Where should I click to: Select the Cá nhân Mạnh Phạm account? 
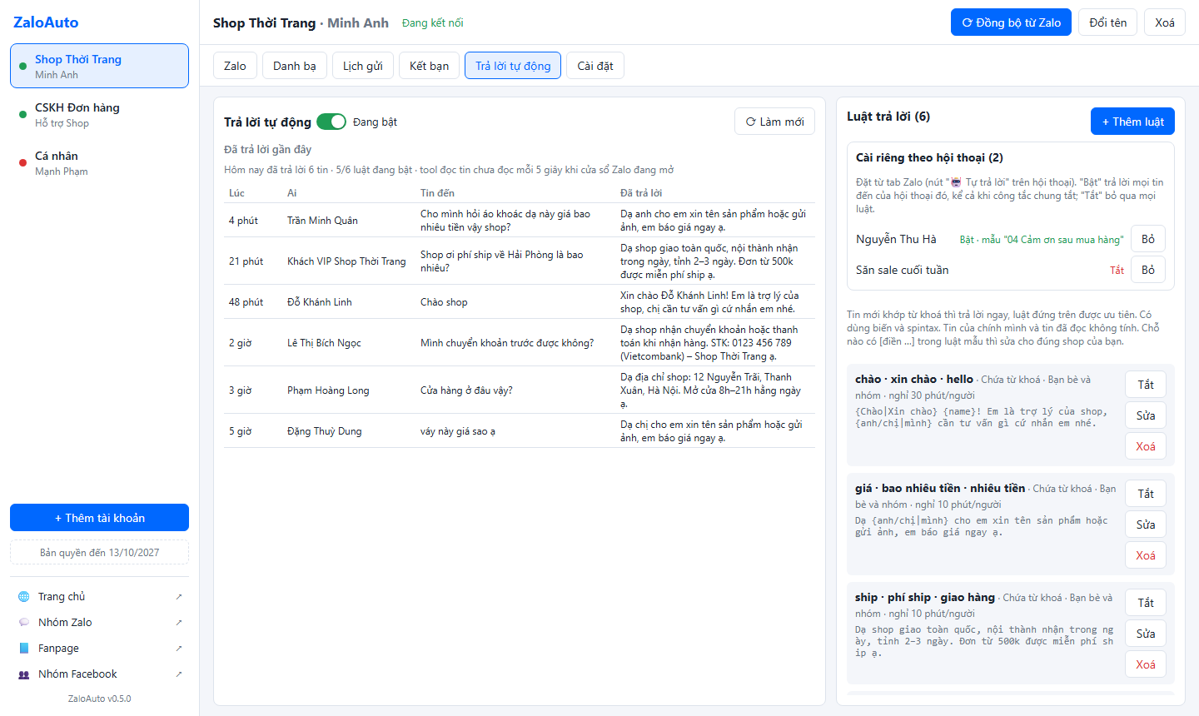coord(99,163)
